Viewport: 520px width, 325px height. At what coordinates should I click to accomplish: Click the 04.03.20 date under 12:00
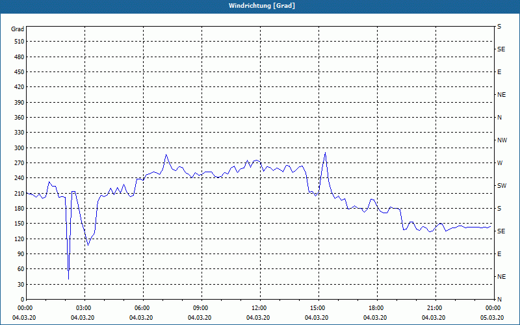click(257, 318)
